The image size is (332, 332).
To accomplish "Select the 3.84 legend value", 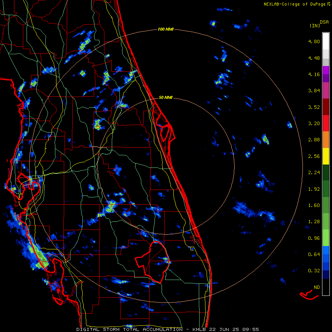I will (x=314, y=91).
